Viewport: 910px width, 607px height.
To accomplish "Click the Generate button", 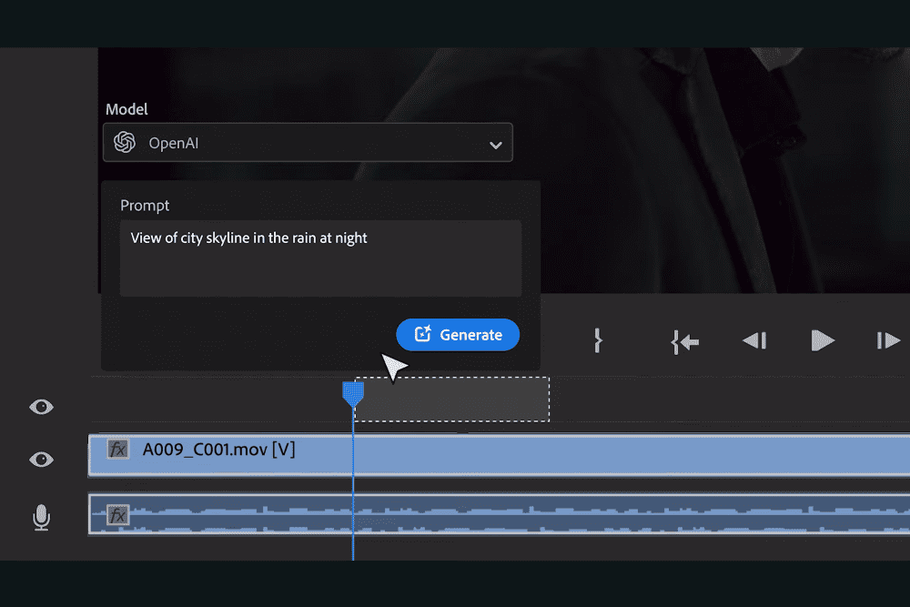I will coord(458,335).
